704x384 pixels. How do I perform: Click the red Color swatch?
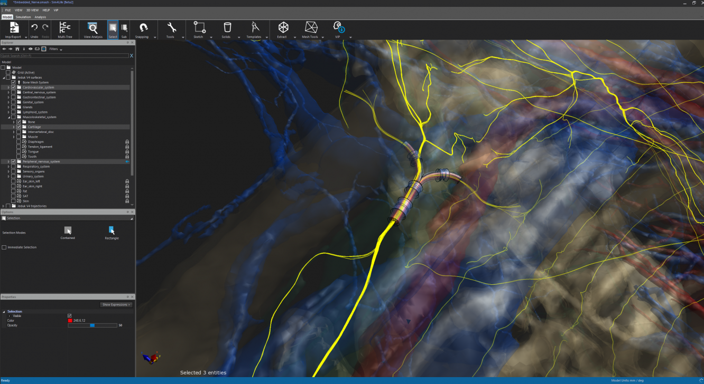click(70, 321)
